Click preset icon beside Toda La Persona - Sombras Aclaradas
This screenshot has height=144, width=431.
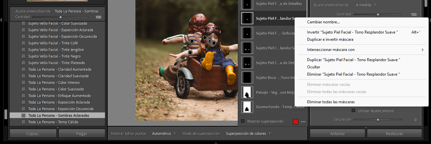click(23, 115)
